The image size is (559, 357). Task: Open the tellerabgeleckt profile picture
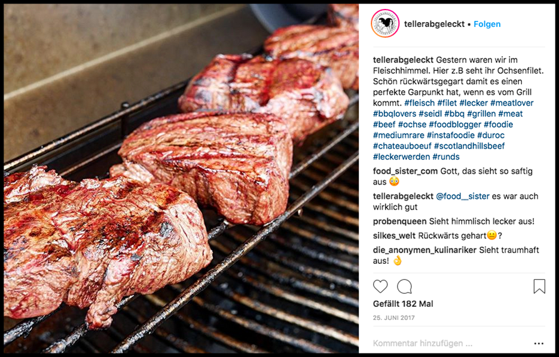pos(385,24)
